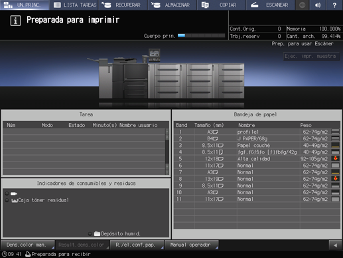
Task: Click the globe network icon
Action: pos(302,5)
